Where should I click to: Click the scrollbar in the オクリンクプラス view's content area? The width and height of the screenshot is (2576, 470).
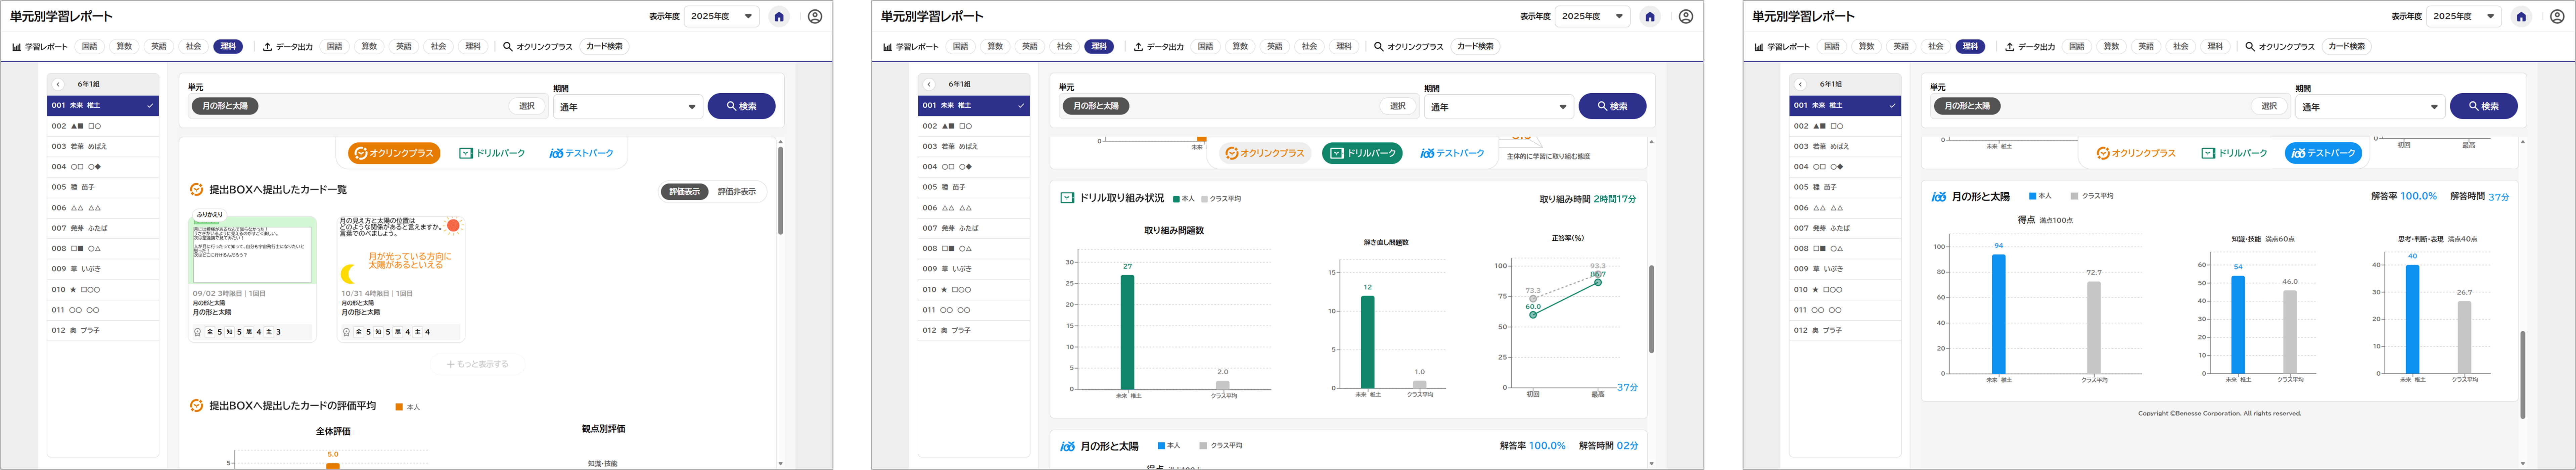pos(780,190)
